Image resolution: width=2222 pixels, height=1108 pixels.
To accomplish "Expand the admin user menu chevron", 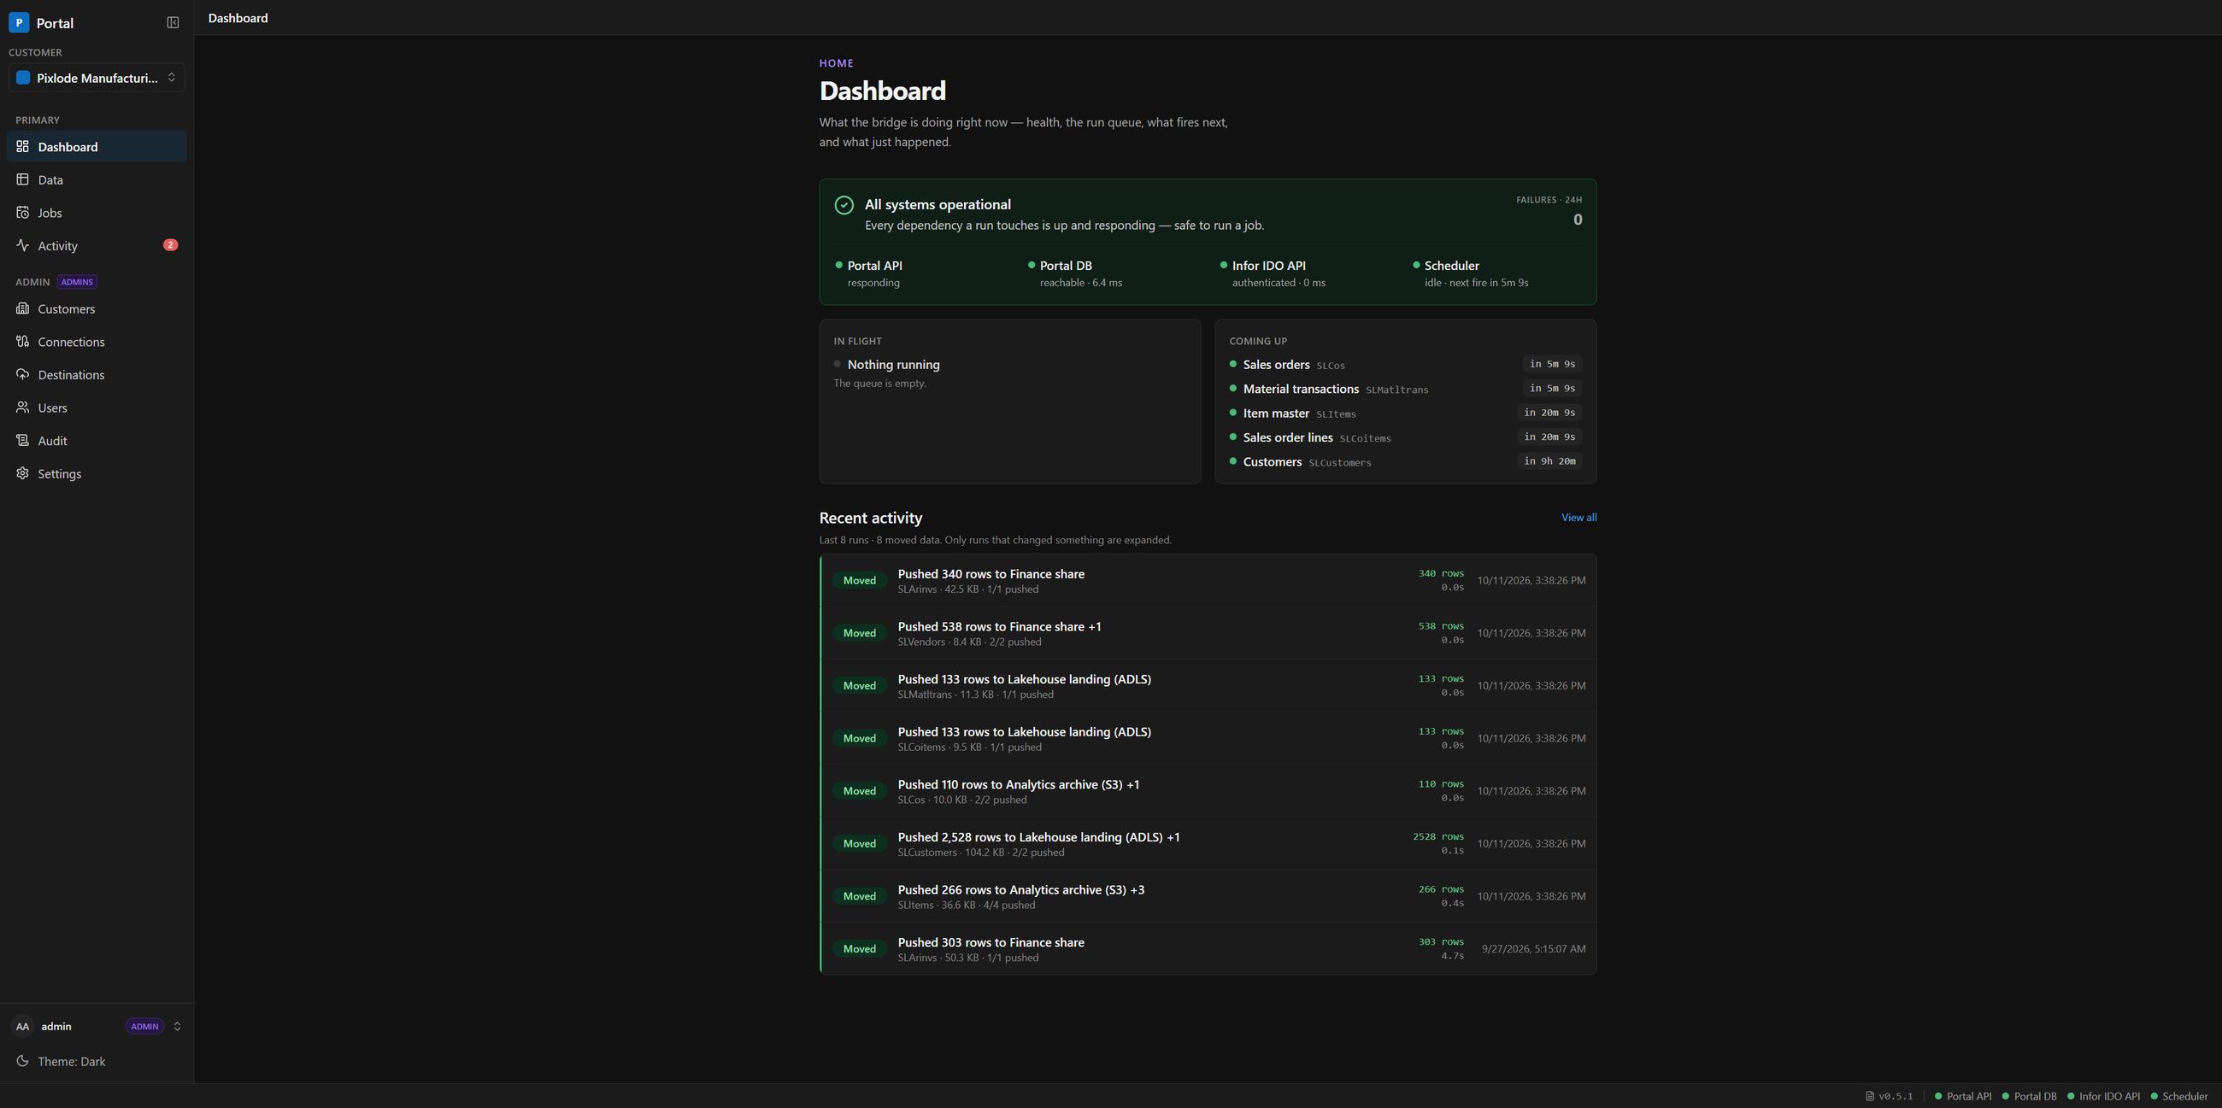I will [x=177, y=1026].
